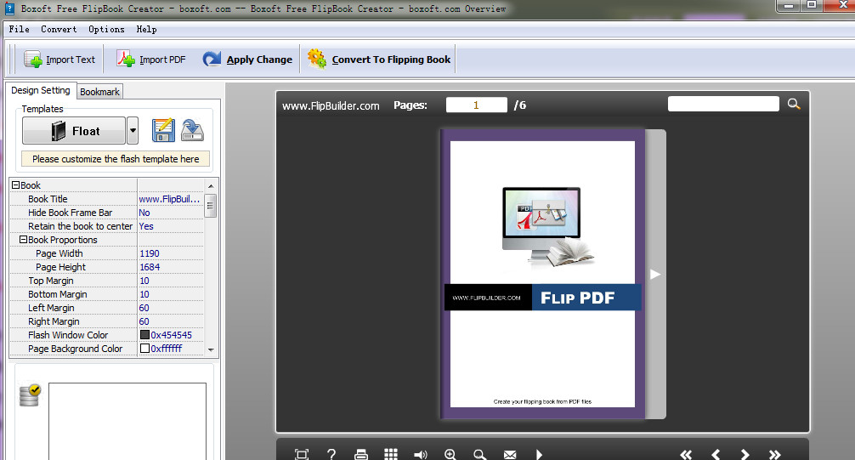
Task: Open the help question mark icon
Action: point(331,454)
